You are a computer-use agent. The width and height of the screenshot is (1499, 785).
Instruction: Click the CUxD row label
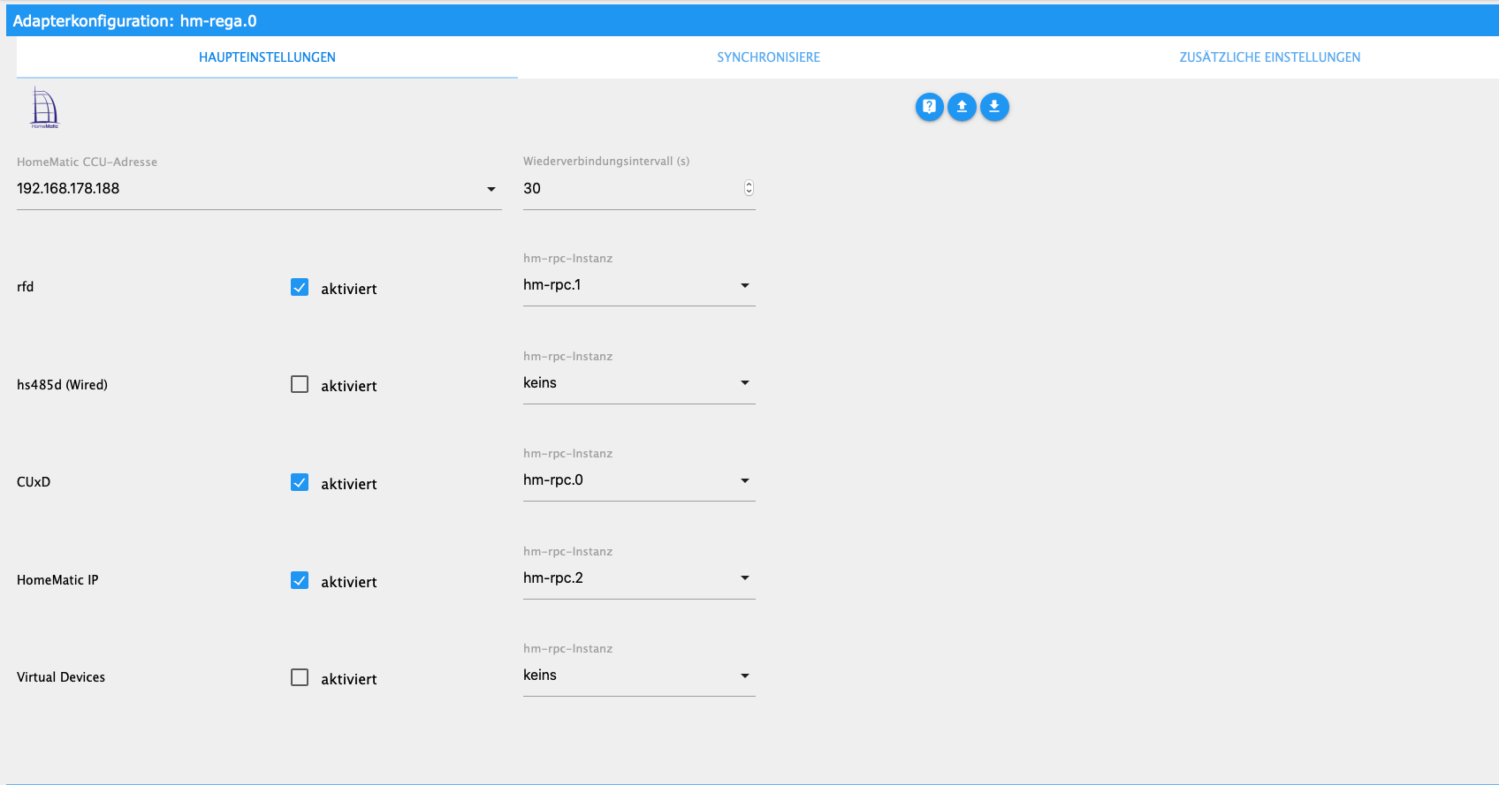click(34, 482)
